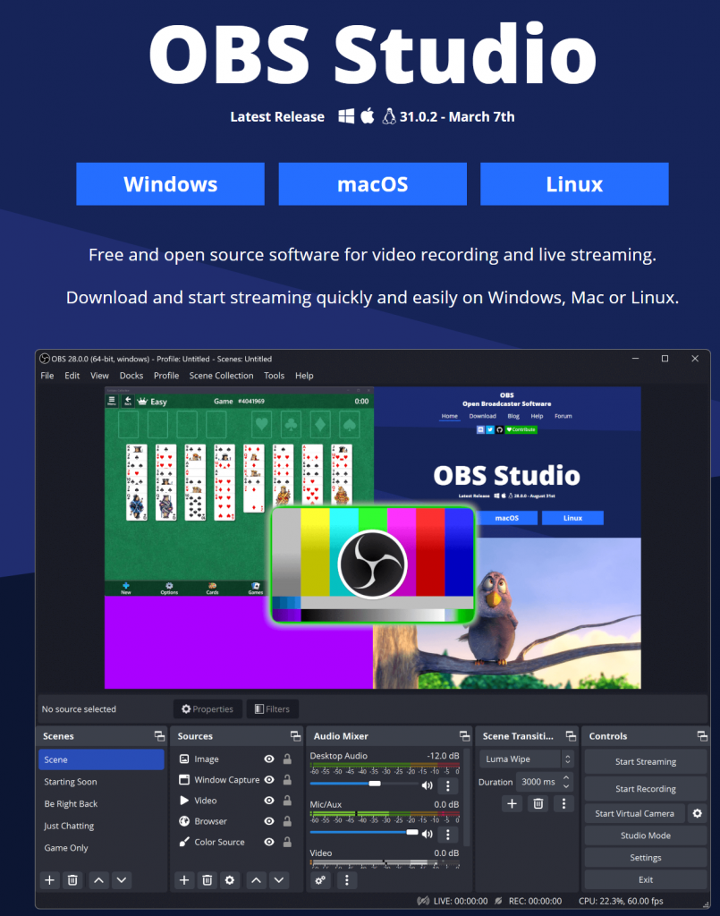The width and height of the screenshot is (720, 916).
Task: Enable Studio Mode
Action: [x=646, y=835]
